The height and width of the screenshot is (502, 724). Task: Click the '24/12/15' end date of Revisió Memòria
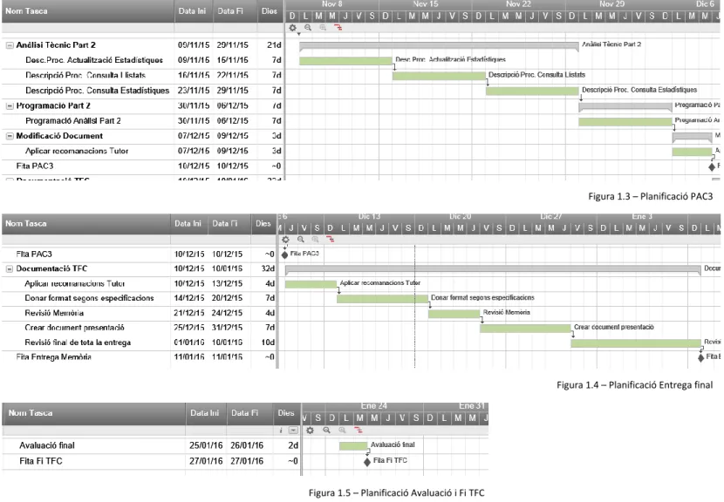227,313
